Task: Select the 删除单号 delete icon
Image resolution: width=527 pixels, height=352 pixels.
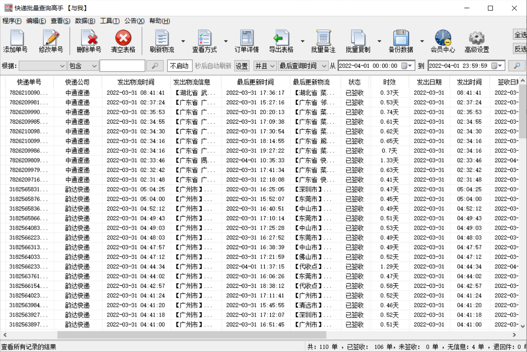Action: [89, 41]
